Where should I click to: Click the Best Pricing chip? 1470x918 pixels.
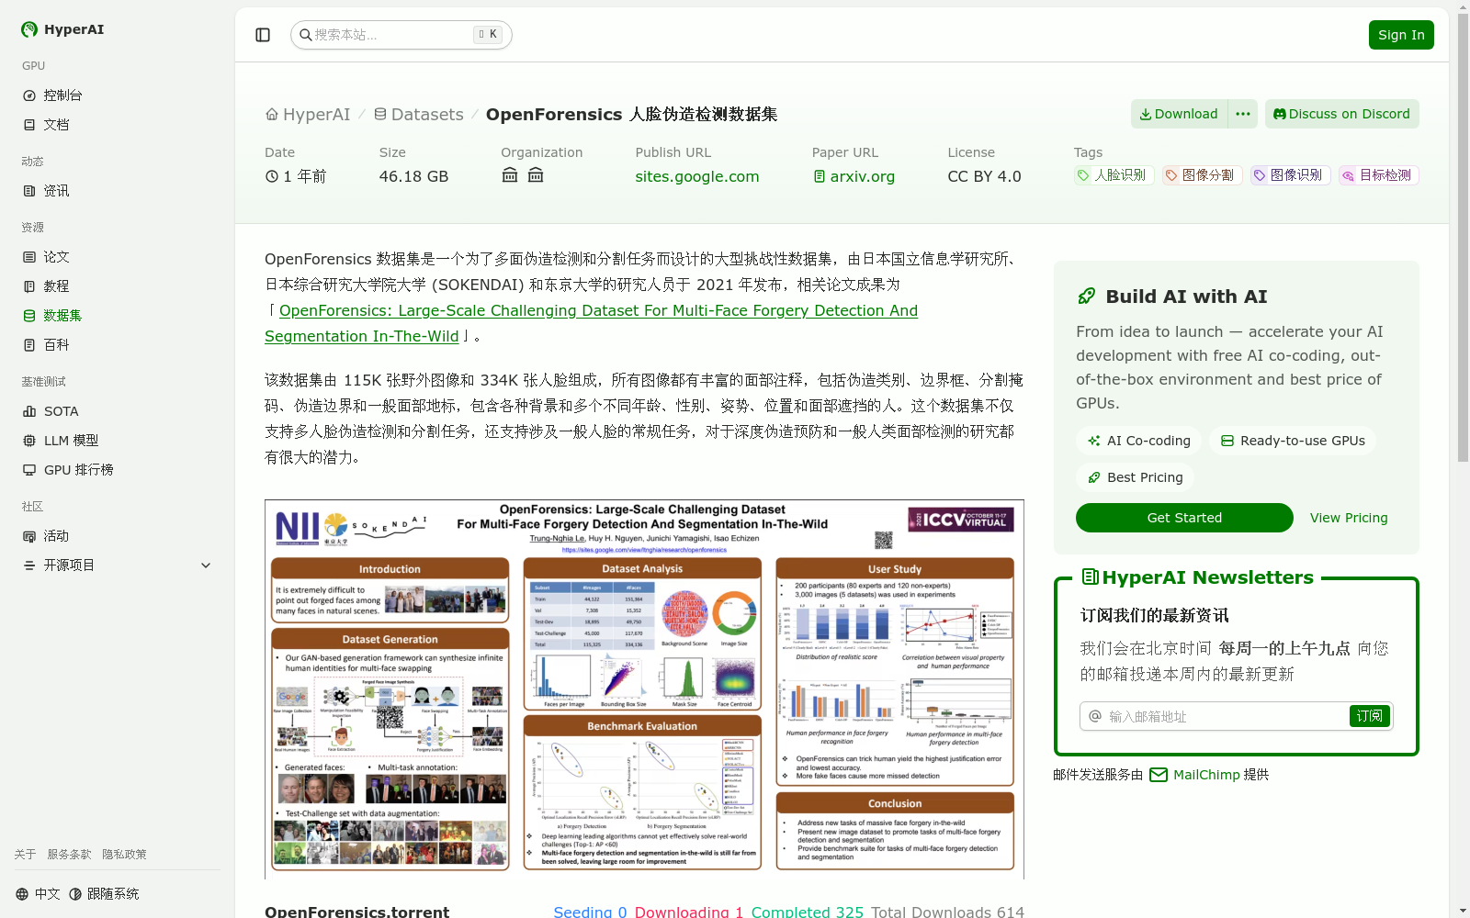point(1135,477)
